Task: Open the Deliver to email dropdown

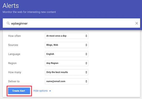Action: 67,81
